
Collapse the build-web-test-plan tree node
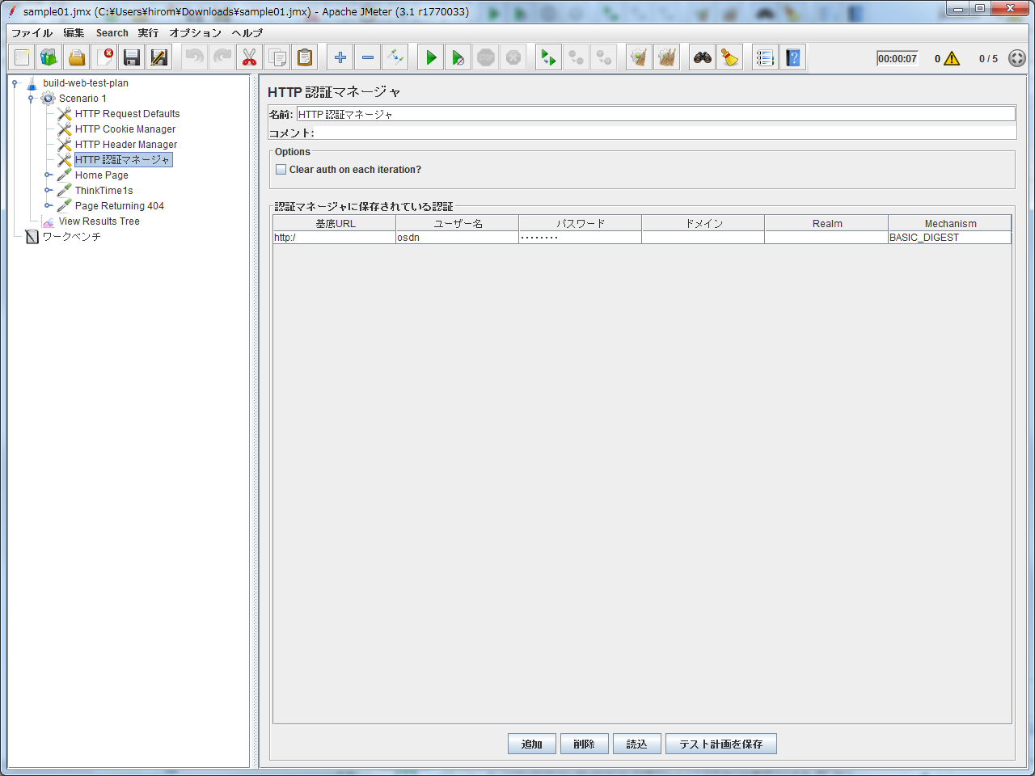[x=15, y=83]
